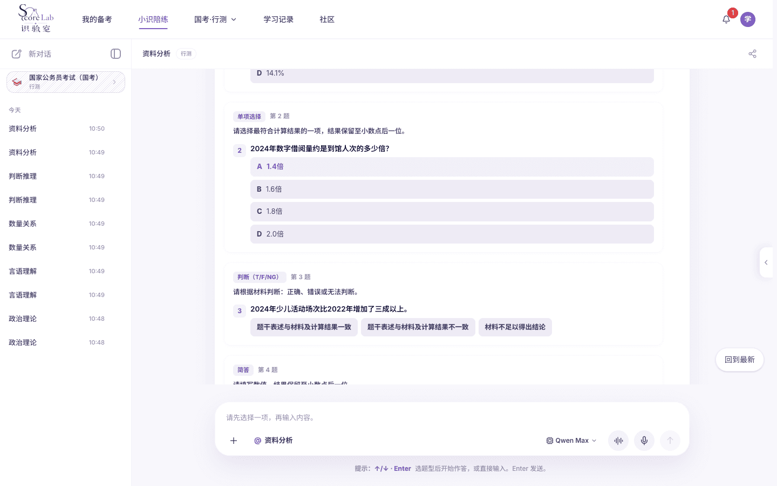
Task: Click the send arrow button
Action: 670,441
